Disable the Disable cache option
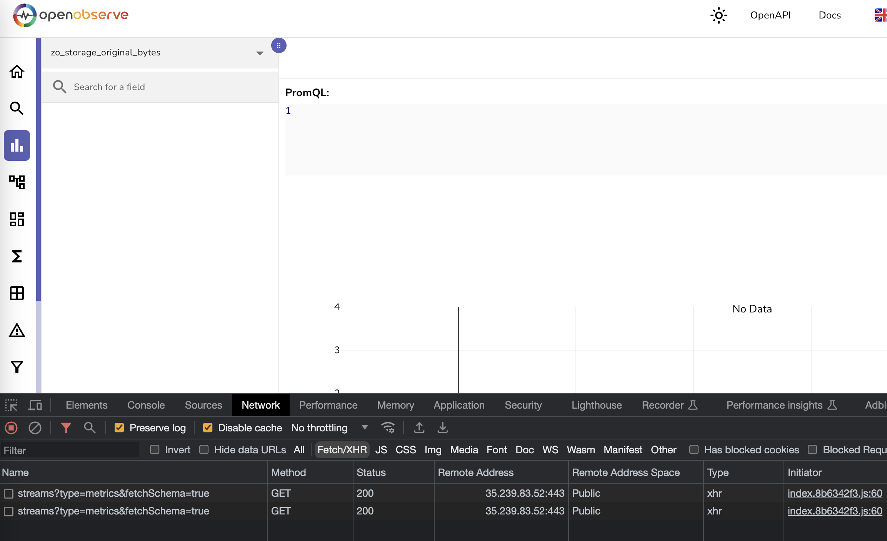This screenshot has width=887, height=541. (x=208, y=427)
